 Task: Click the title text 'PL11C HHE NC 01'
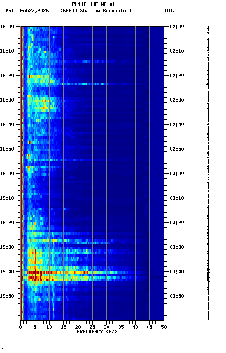click(x=94, y=4)
